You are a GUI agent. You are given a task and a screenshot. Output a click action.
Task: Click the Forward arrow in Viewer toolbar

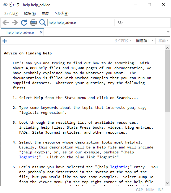point(15,23)
